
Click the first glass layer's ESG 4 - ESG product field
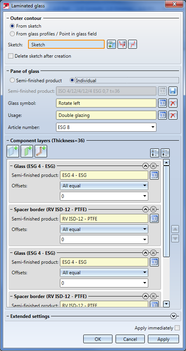[104, 175]
